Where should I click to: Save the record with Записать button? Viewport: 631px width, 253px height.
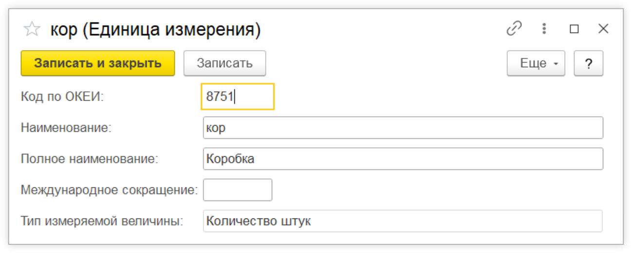pos(224,63)
